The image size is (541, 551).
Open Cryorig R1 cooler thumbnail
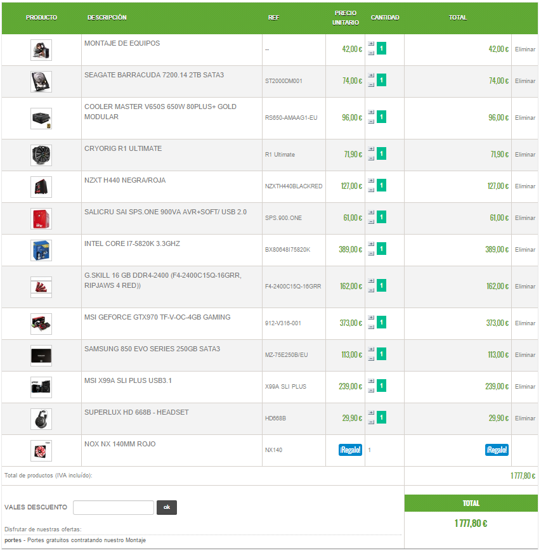click(x=41, y=155)
